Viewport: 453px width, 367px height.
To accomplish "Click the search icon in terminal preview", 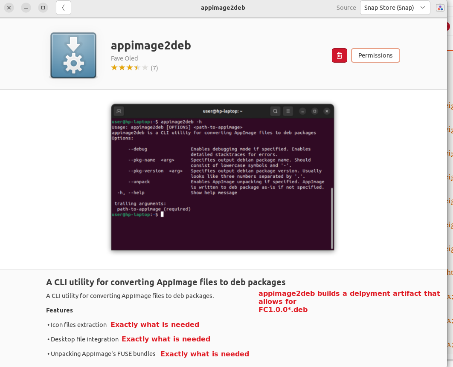I will click(x=276, y=111).
